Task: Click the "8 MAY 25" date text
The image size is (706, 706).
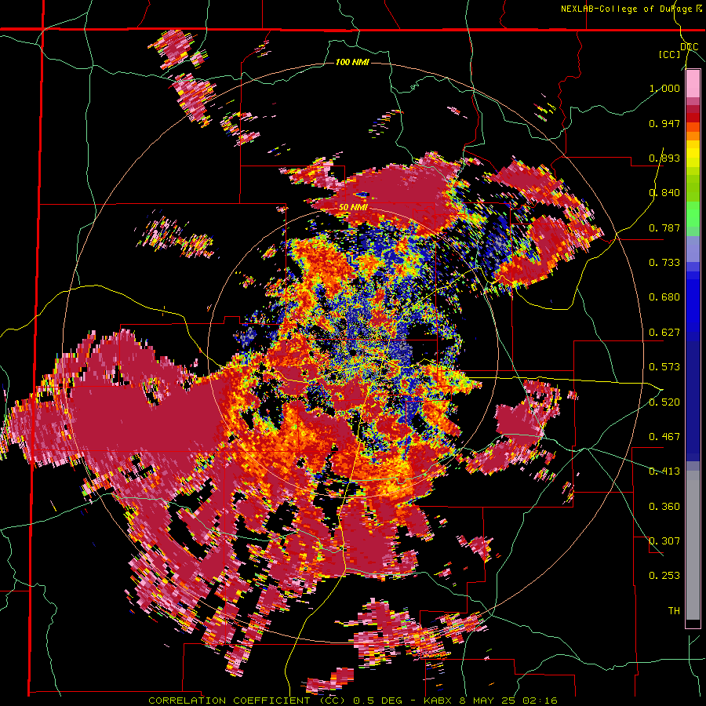Action: pos(488,701)
